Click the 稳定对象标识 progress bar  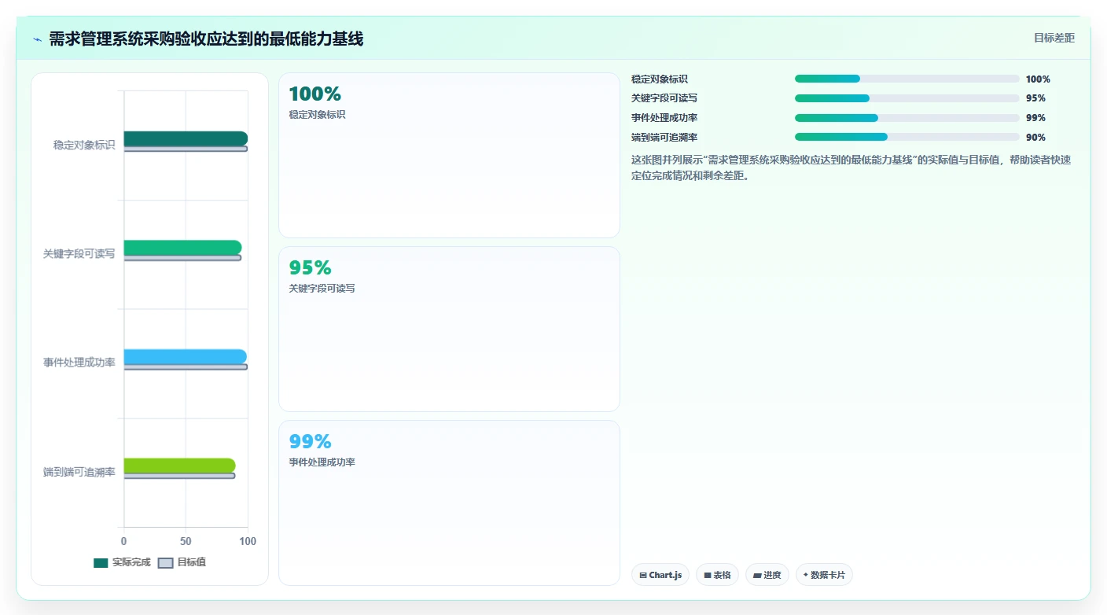(907, 79)
